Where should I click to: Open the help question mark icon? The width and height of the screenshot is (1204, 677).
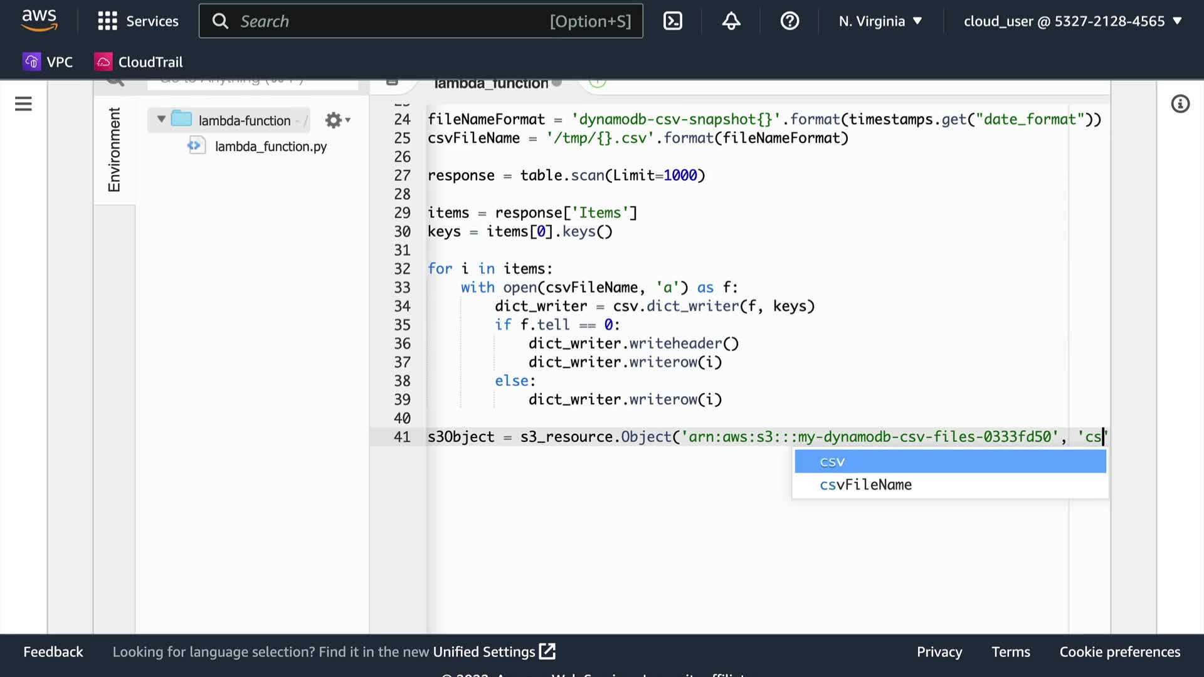point(789,21)
